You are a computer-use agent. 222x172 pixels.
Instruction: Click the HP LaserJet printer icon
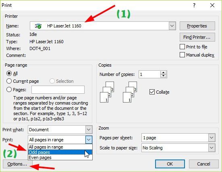coord(38,26)
